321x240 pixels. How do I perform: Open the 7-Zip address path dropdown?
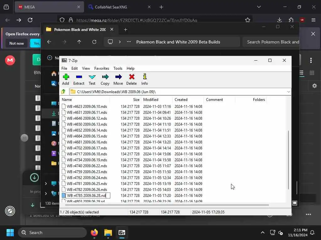(x=288, y=92)
